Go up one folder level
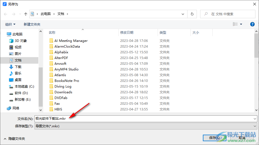 coord(26,14)
